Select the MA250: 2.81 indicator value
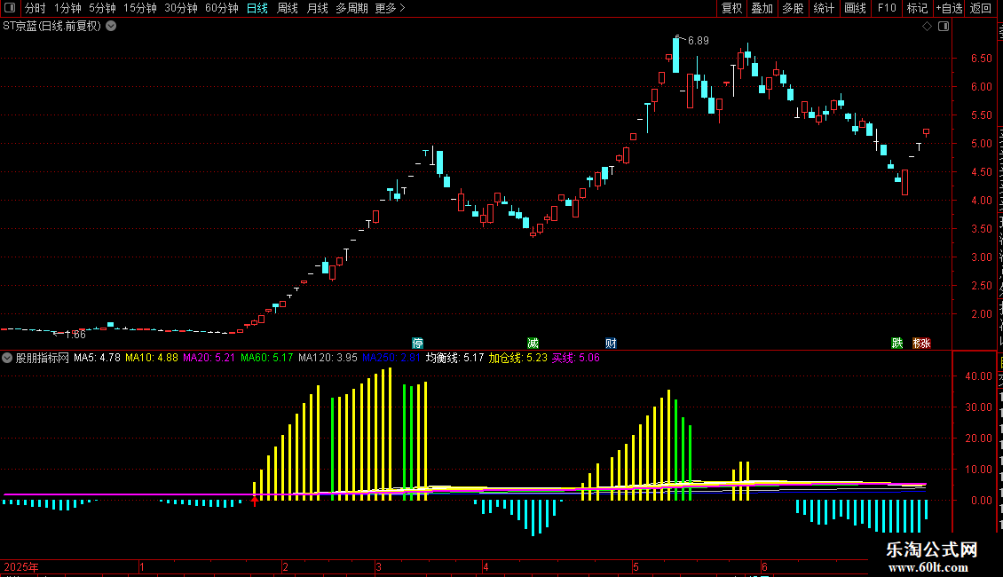This screenshot has width=1003, height=577. pos(391,359)
